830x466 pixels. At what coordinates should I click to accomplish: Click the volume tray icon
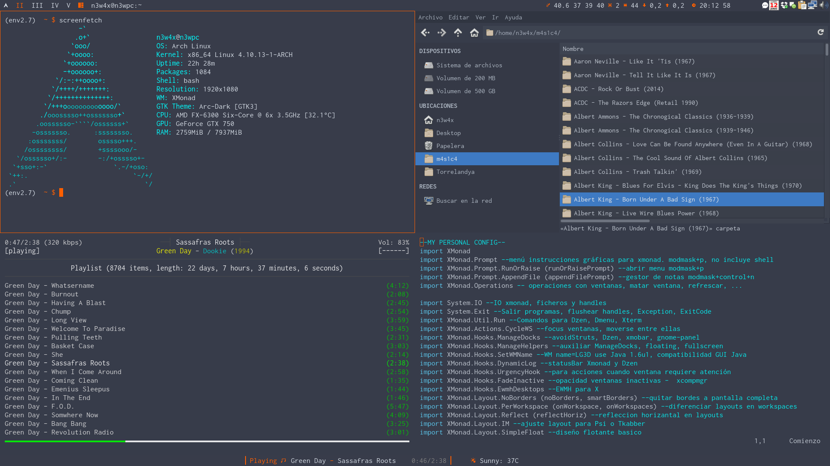click(x=824, y=5)
